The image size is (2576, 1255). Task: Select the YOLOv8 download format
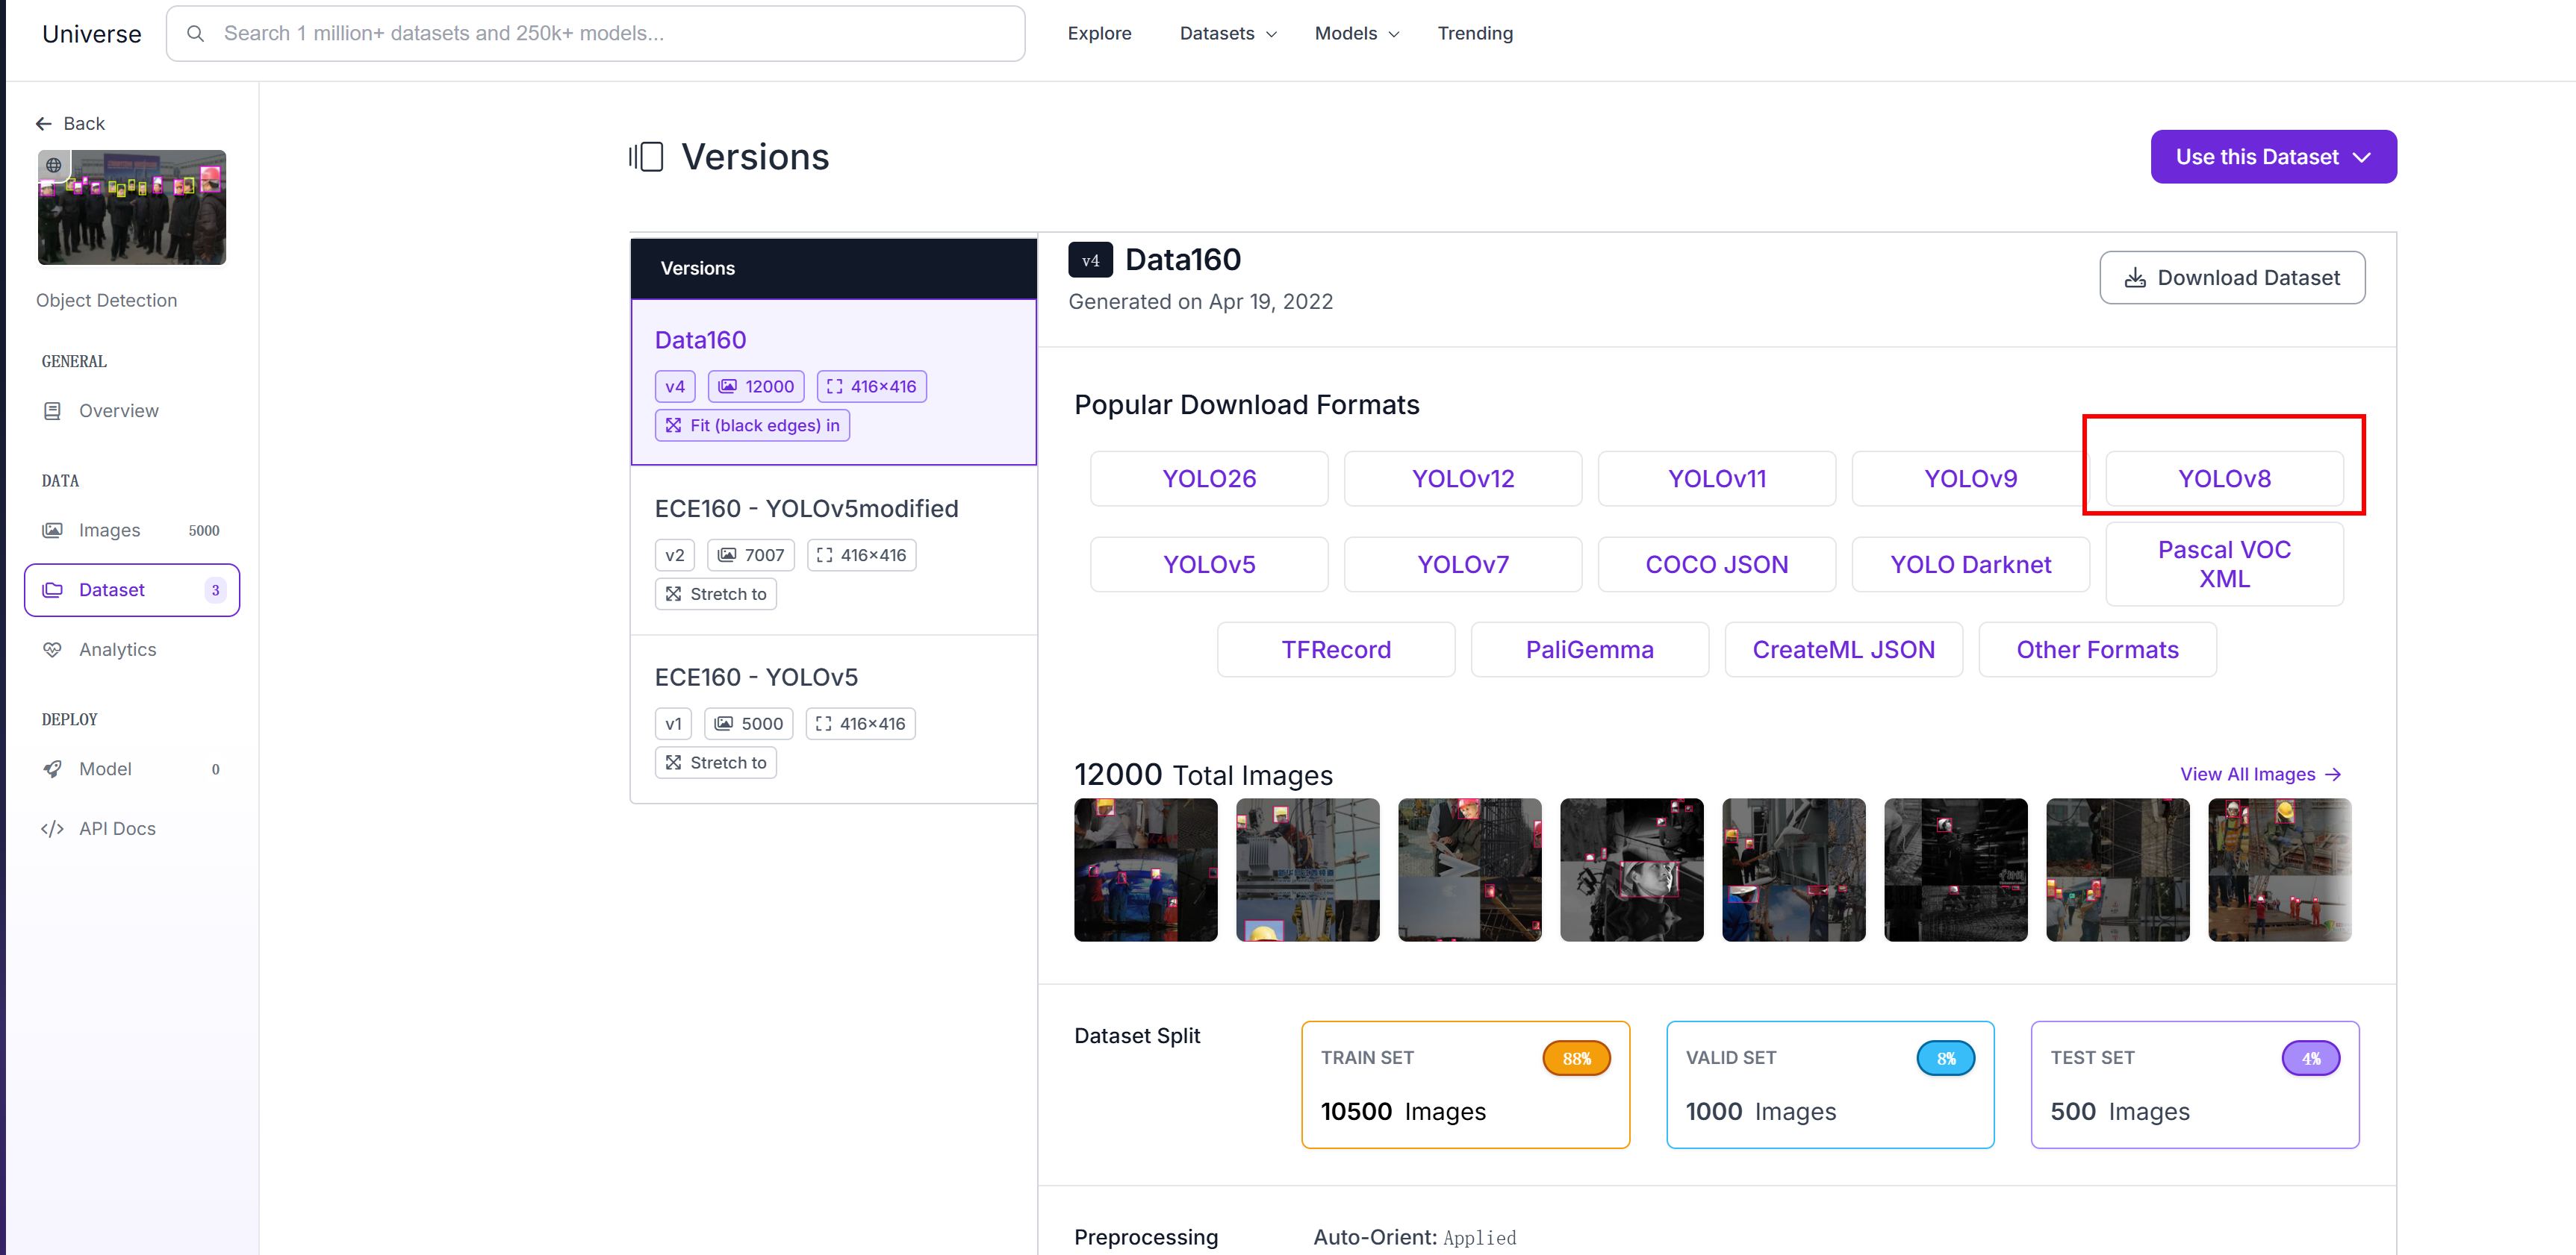tap(2223, 478)
